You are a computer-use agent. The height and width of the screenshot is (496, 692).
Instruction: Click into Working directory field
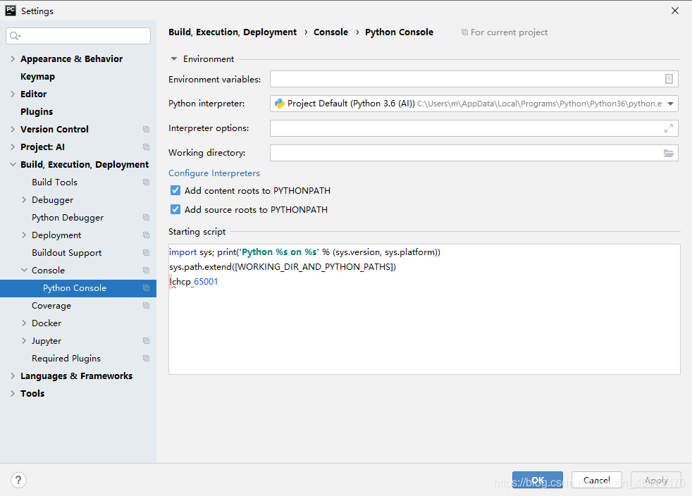[474, 153]
